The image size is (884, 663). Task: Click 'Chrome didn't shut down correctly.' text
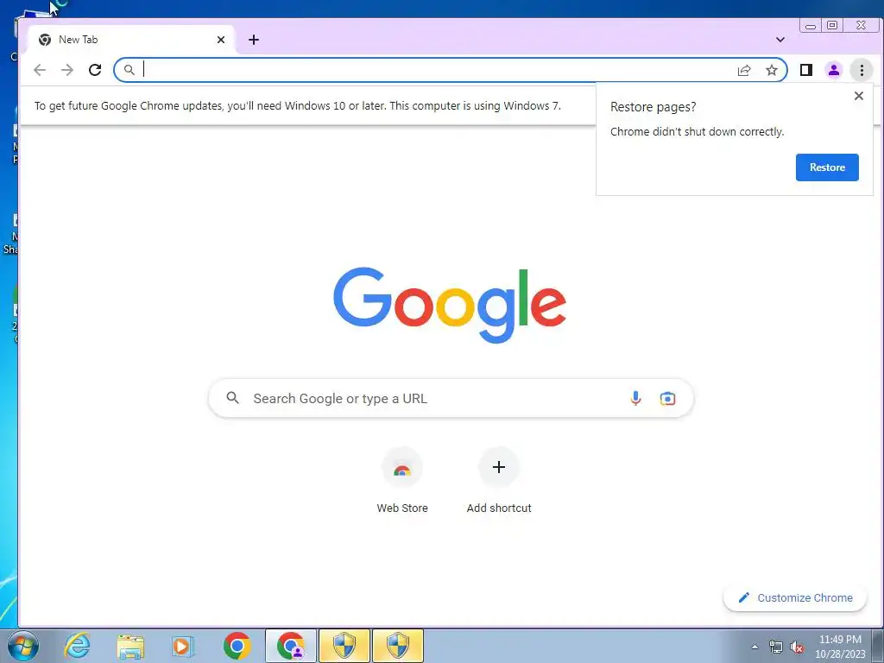[697, 132]
